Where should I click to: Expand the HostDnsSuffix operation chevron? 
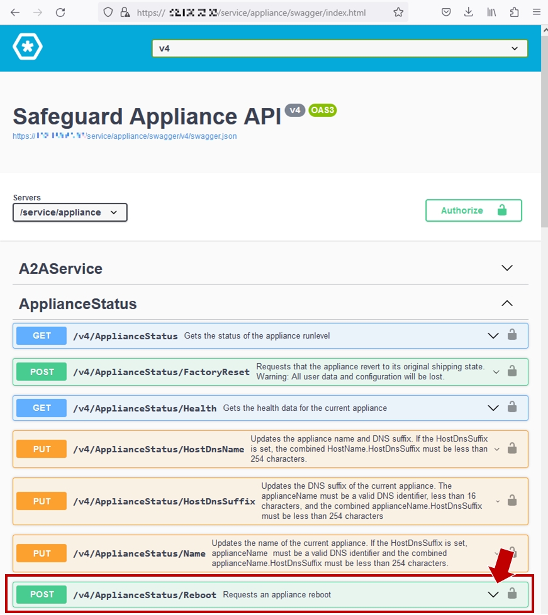(498, 501)
